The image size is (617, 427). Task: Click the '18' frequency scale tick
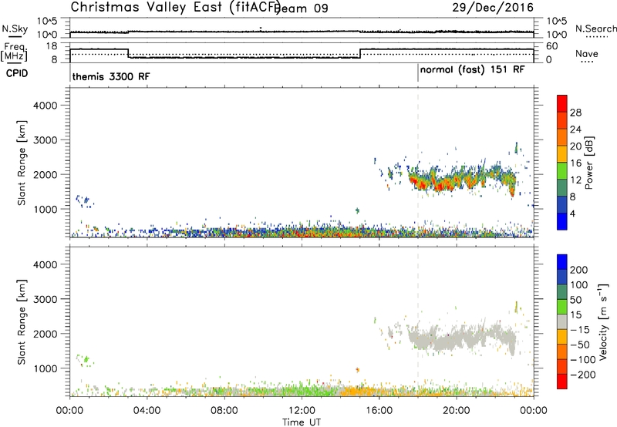(52, 46)
